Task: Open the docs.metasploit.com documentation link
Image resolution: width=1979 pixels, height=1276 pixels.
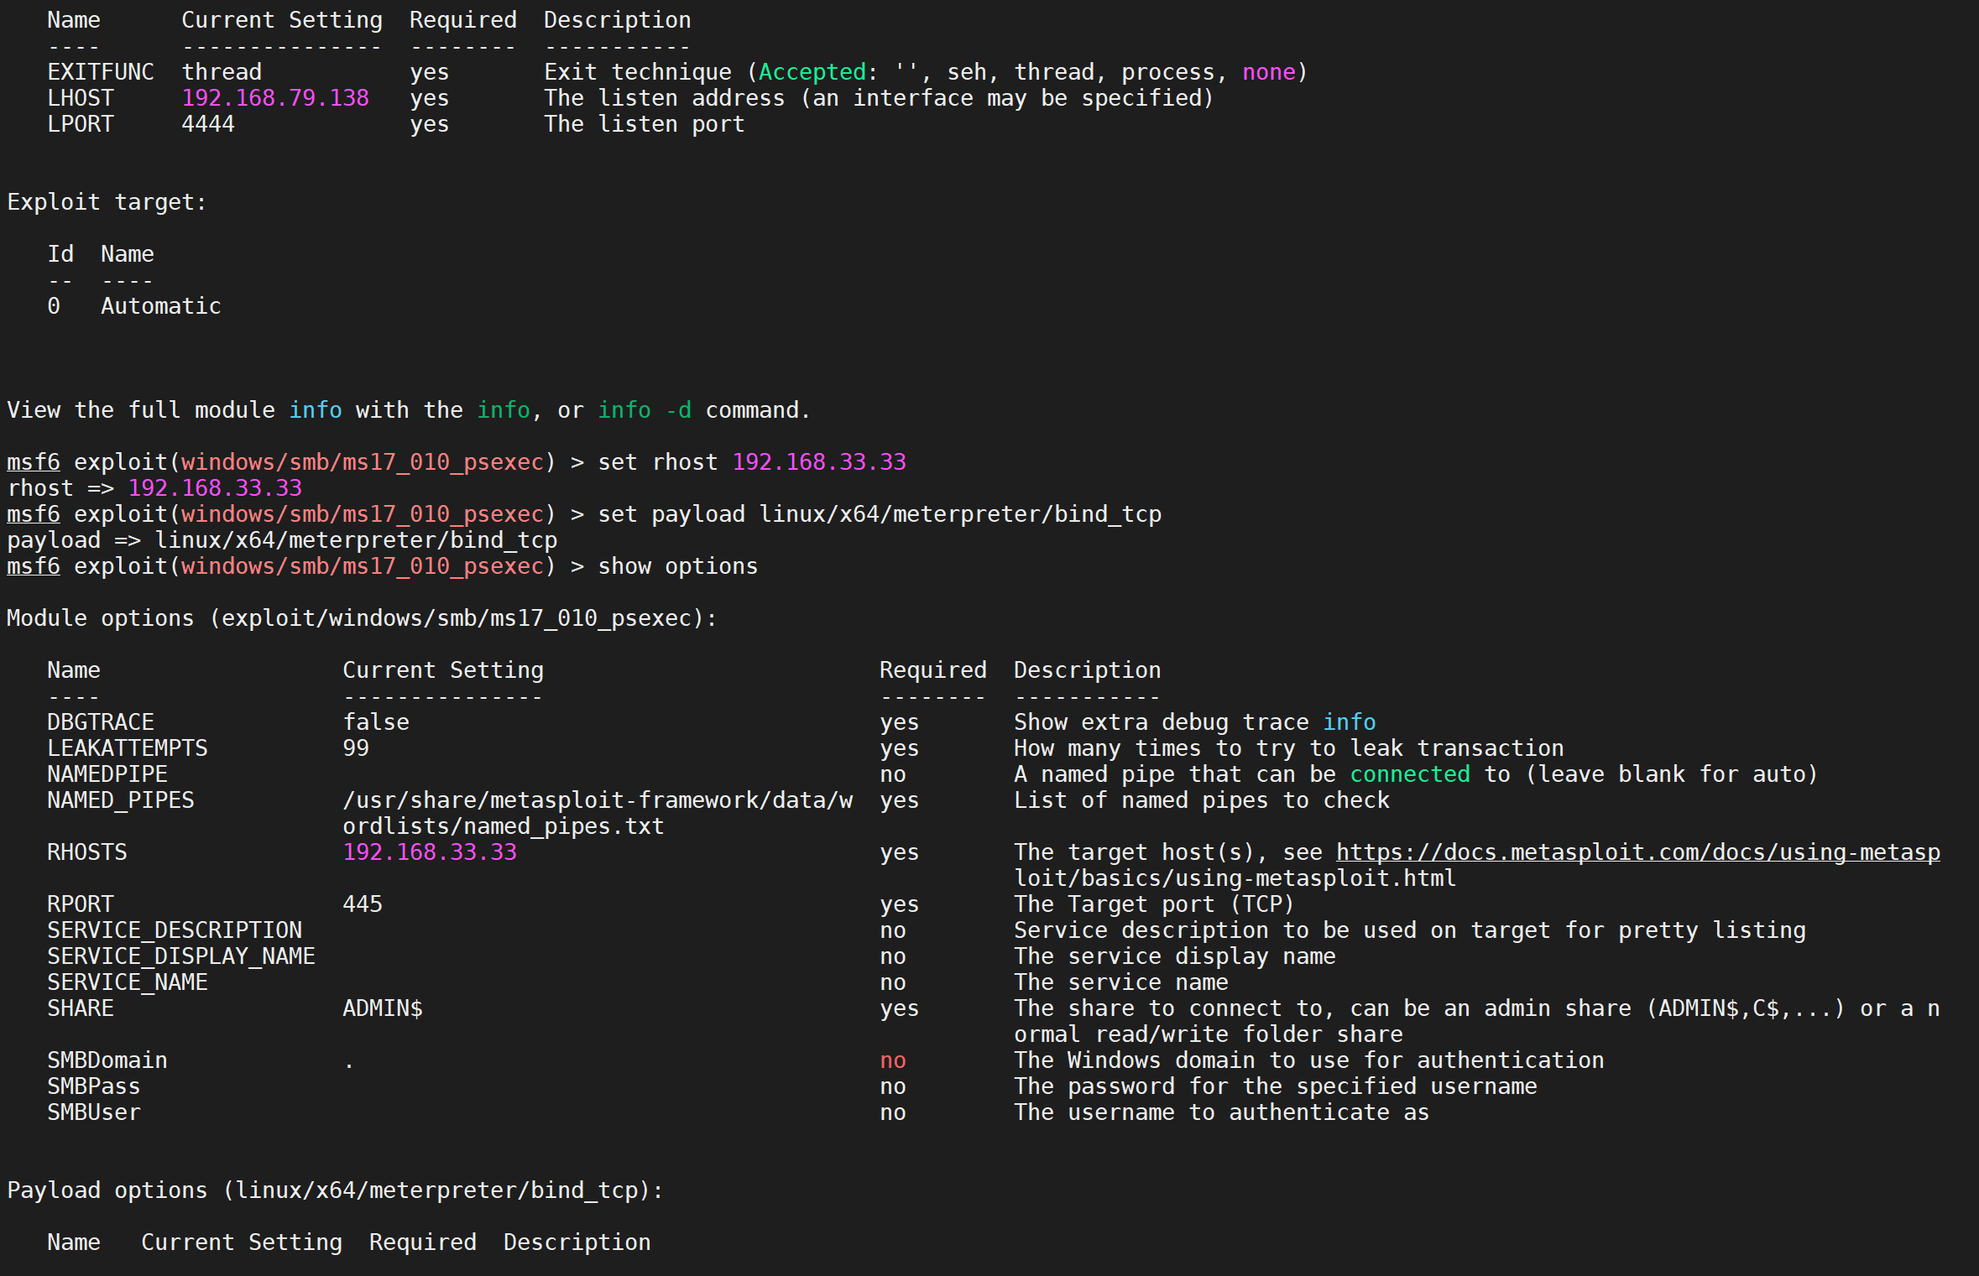Action: coord(1637,852)
